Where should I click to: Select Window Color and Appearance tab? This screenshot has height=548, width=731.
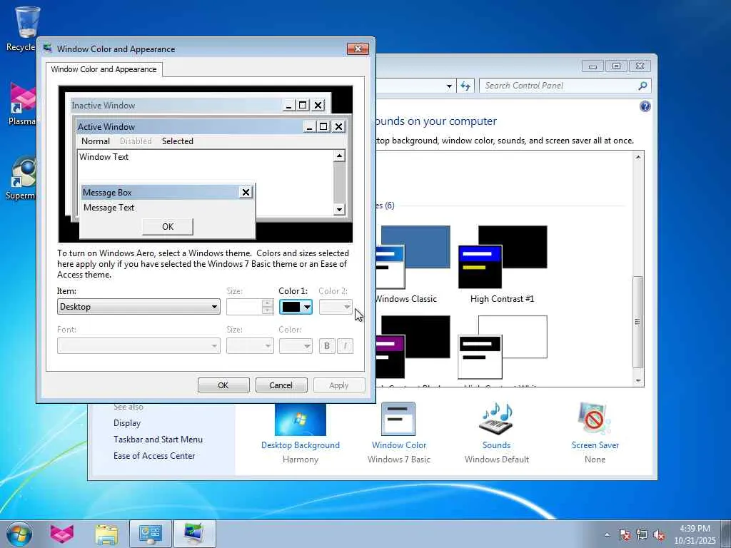104,69
